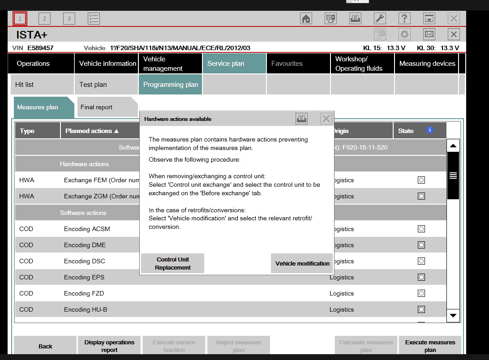
Task: Select the Measures plan tab
Action: coord(44,107)
